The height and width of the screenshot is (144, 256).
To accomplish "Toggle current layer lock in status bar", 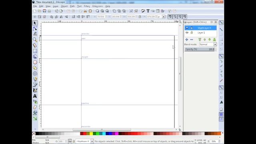I will click(74, 141).
